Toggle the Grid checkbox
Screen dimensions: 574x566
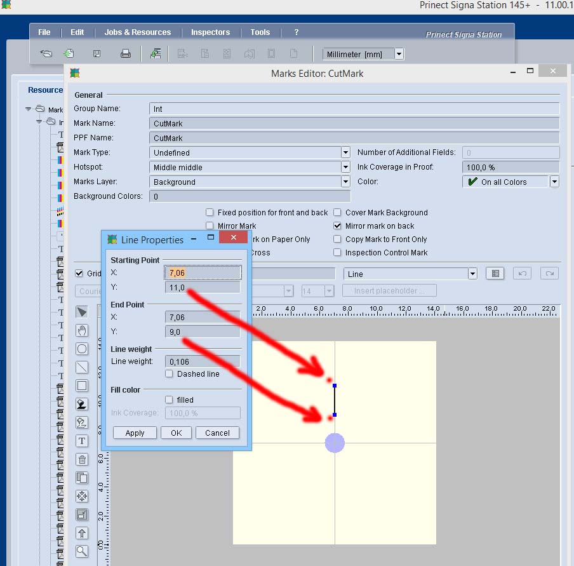79,273
